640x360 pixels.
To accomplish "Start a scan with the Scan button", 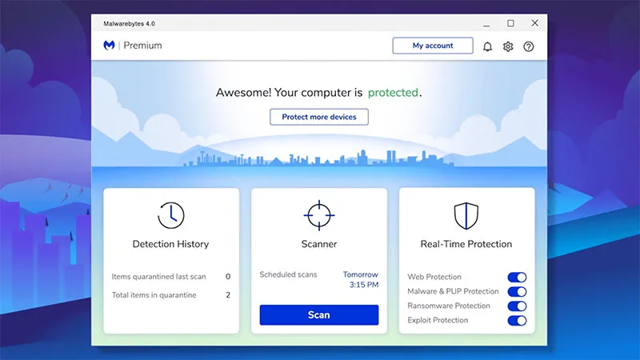I will point(319,314).
